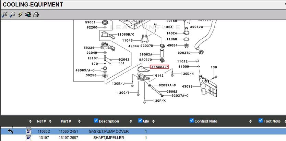Click the Part # column header

66,121
